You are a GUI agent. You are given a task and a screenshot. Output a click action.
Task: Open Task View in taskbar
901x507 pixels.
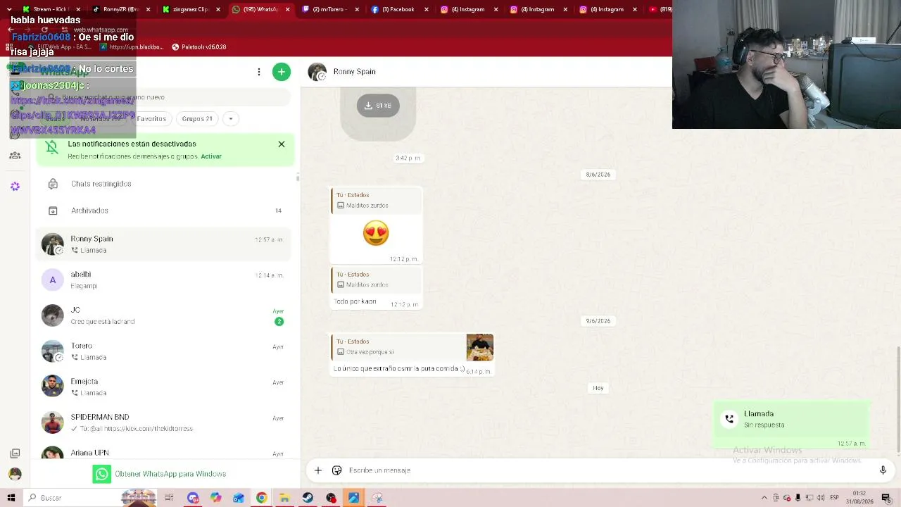tap(169, 498)
